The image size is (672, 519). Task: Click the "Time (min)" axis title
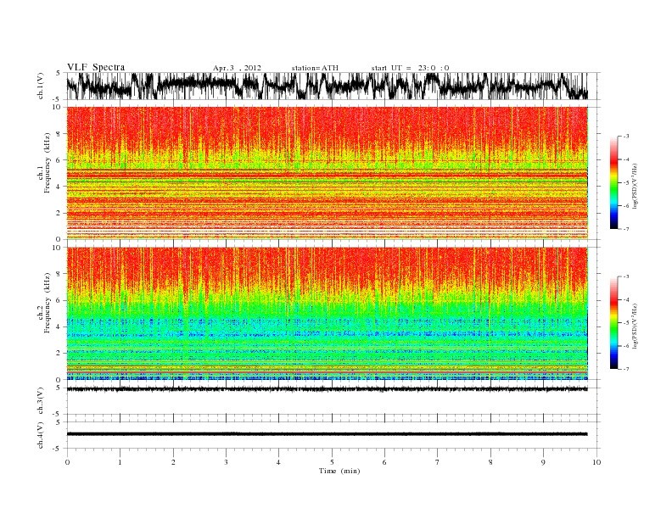[x=339, y=471]
